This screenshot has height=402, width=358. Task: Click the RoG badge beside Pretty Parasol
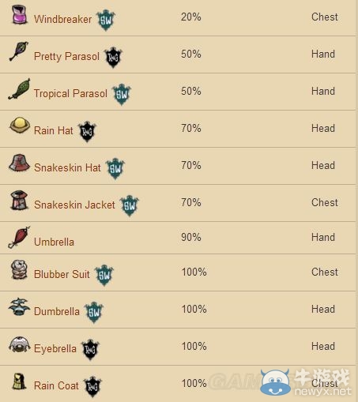pos(113,58)
